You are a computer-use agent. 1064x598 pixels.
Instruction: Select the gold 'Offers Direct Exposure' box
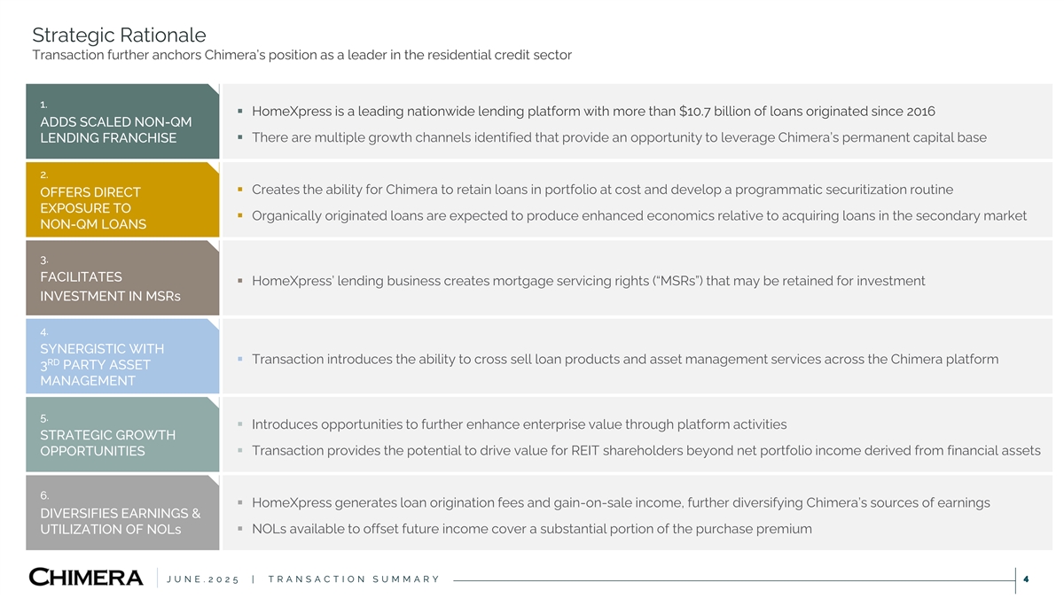[x=122, y=199]
